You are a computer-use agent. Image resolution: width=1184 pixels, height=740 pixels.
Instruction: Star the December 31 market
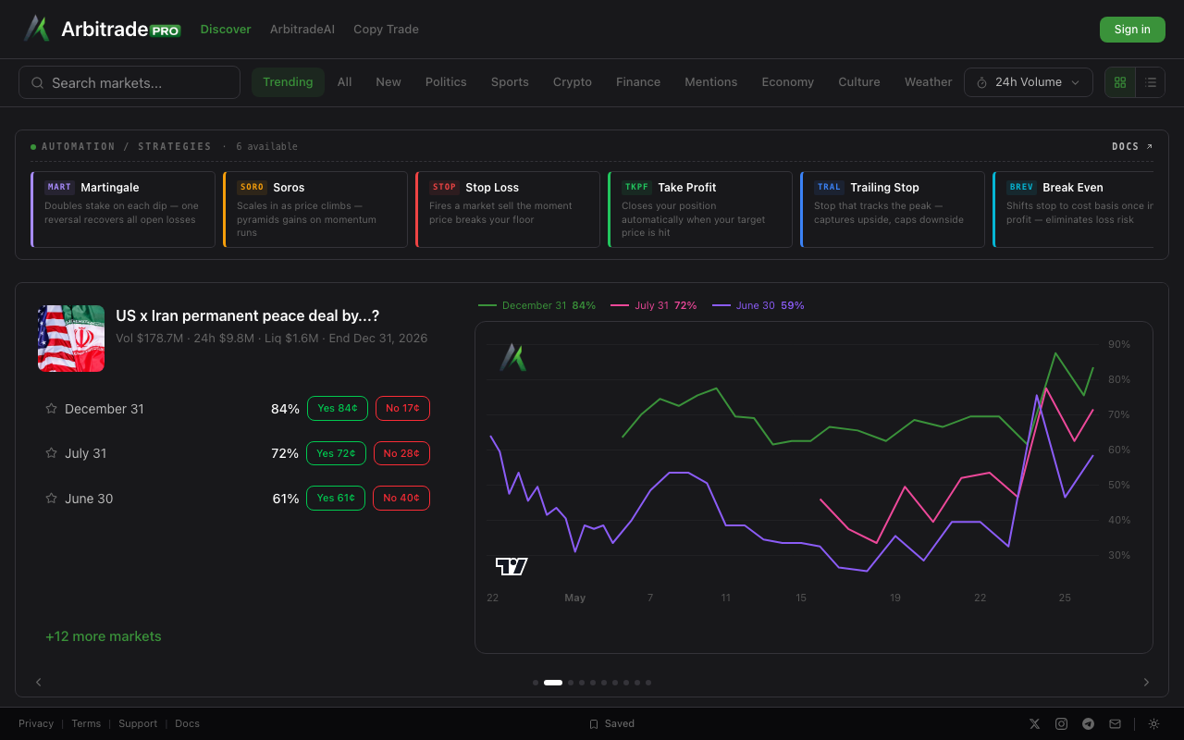[51, 408]
